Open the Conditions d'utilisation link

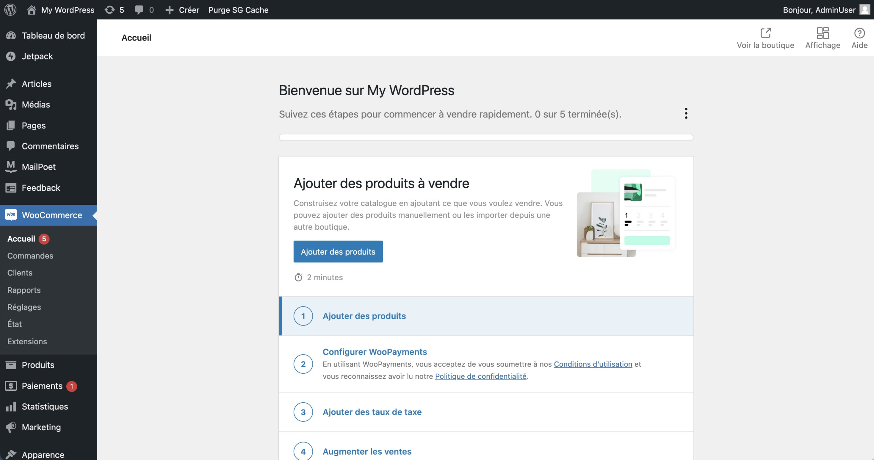pos(593,364)
